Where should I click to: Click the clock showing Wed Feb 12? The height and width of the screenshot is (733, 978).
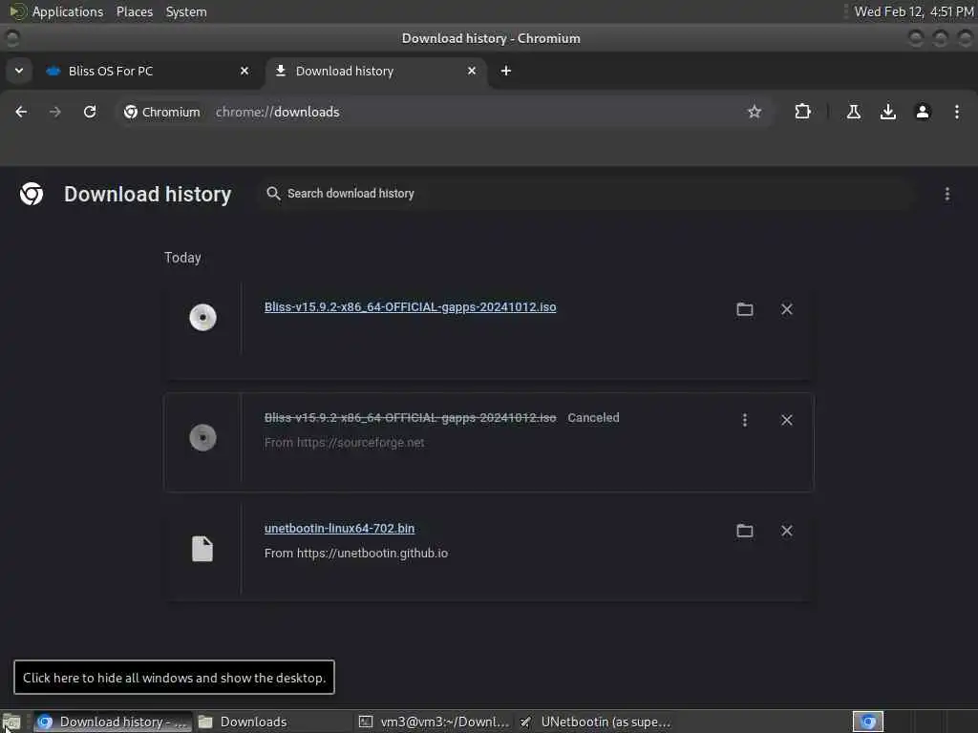pos(913,11)
